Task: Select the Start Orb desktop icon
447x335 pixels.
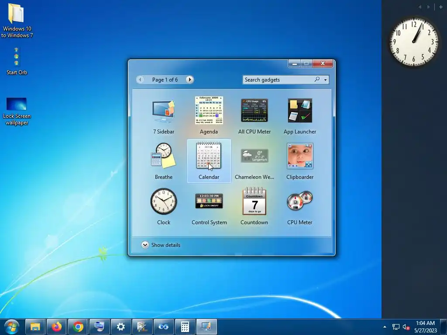Action: click(17, 61)
